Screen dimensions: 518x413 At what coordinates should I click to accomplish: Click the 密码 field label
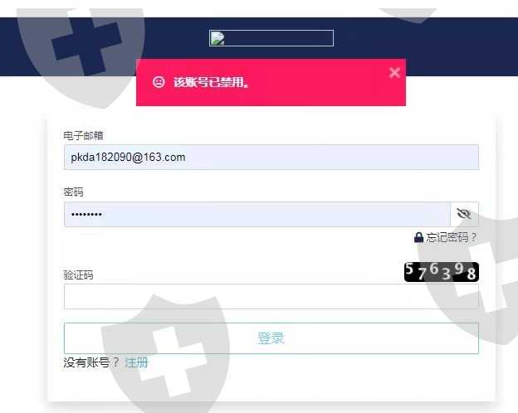[x=73, y=192]
